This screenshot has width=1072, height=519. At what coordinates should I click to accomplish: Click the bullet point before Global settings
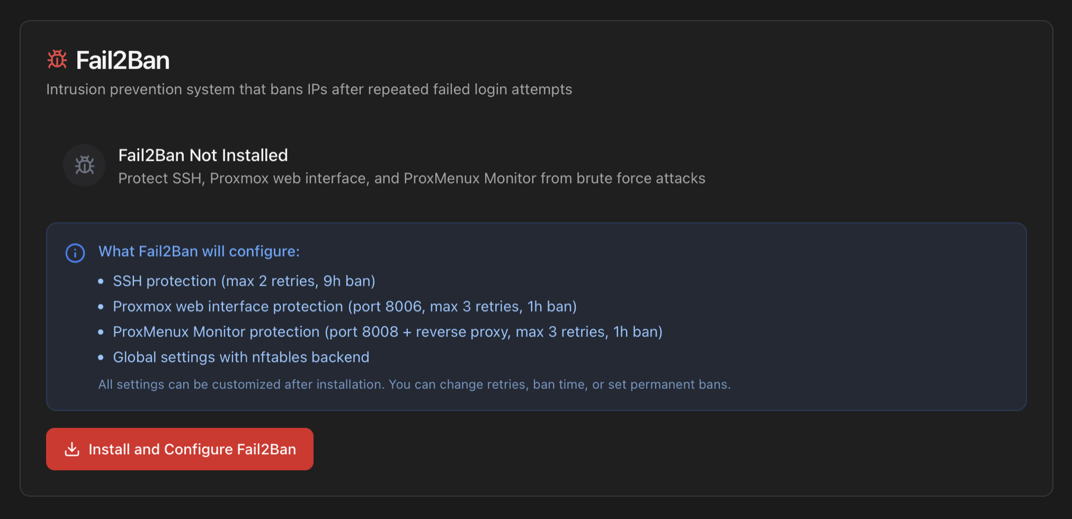[101, 358]
